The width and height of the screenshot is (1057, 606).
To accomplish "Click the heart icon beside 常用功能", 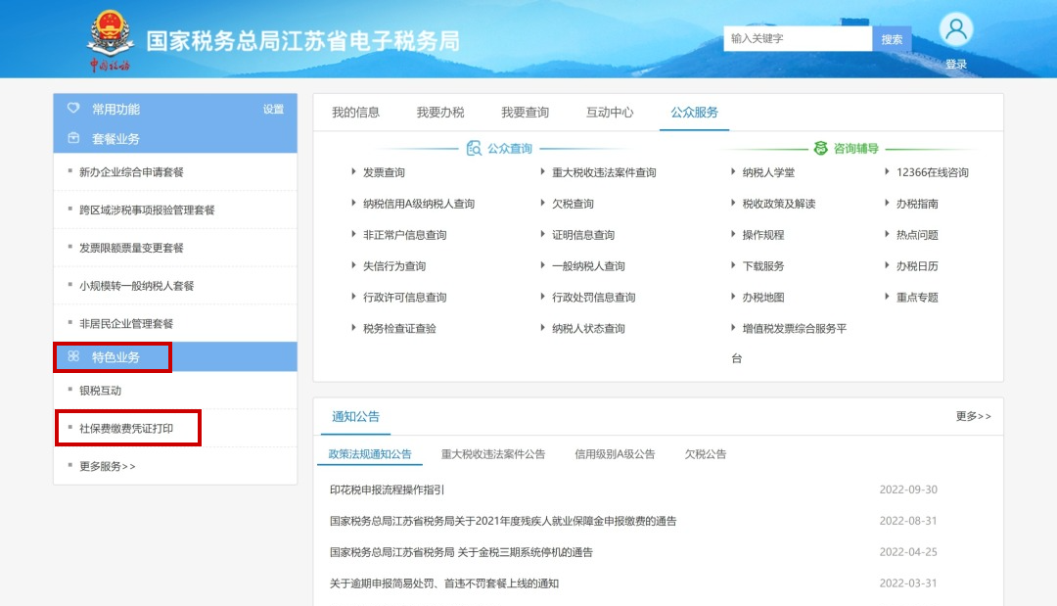I will pyautogui.click(x=73, y=108).
